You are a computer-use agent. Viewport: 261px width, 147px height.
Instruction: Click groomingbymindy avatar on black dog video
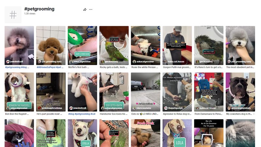point(229,108)
